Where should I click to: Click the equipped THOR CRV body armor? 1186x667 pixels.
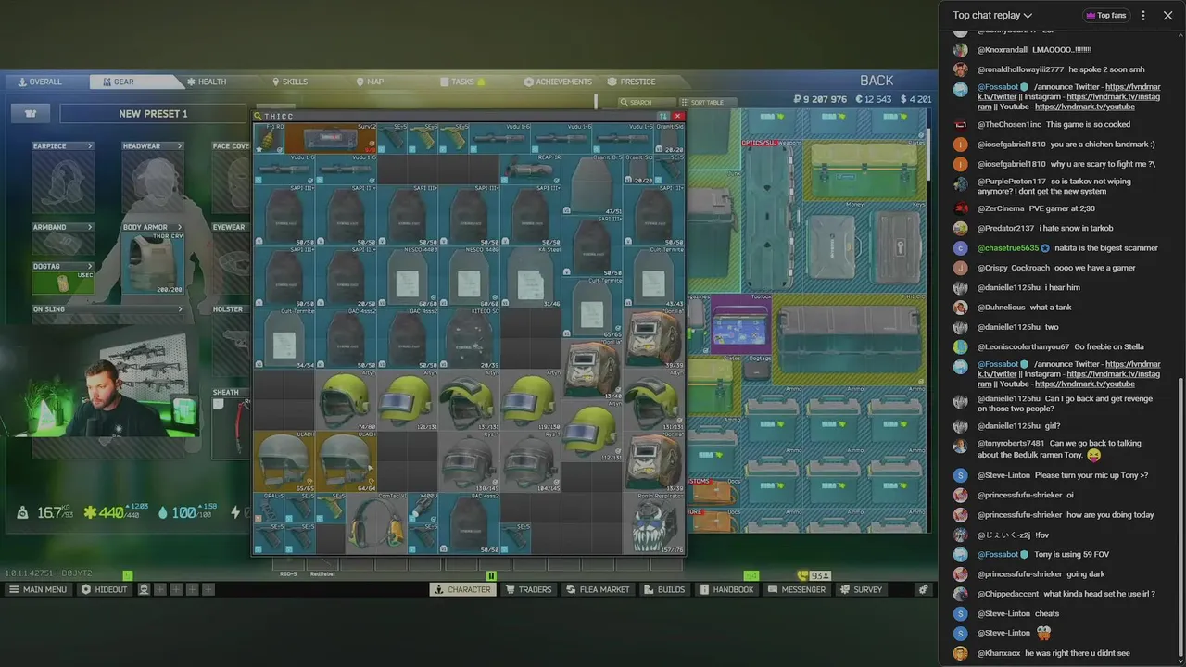[152, 264]
